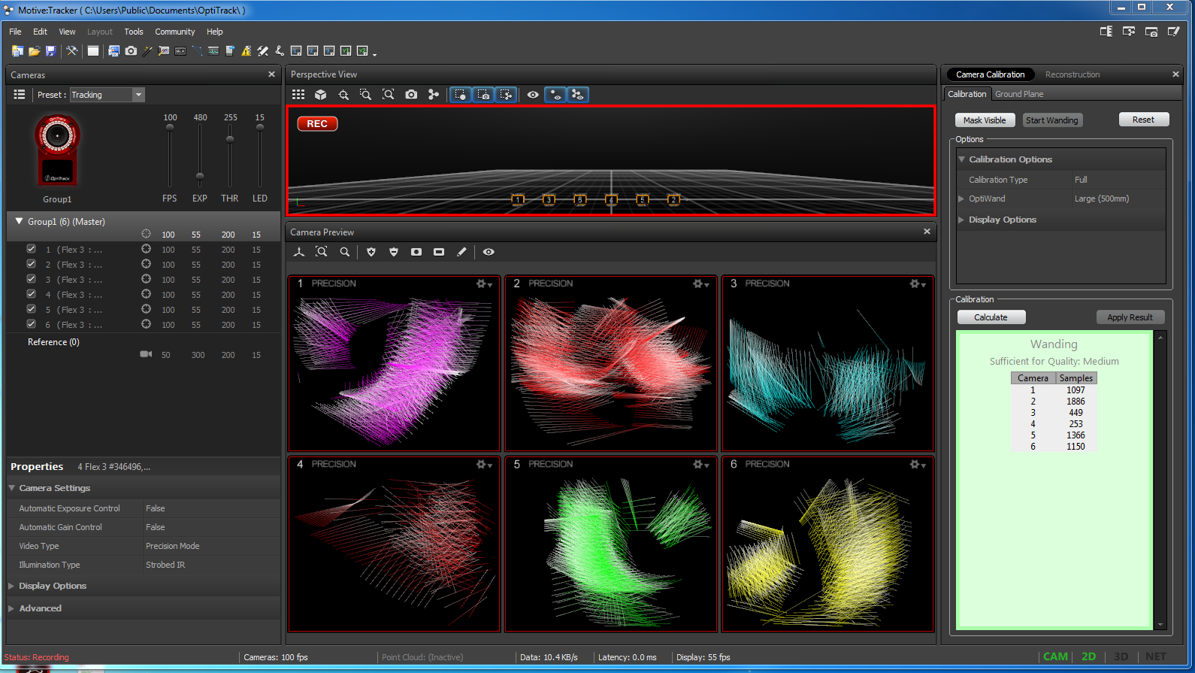Click the axis tripod icon in Camera Preview
The height and width of the screenshot is (673, 1195).
click(x=299, y=252)
